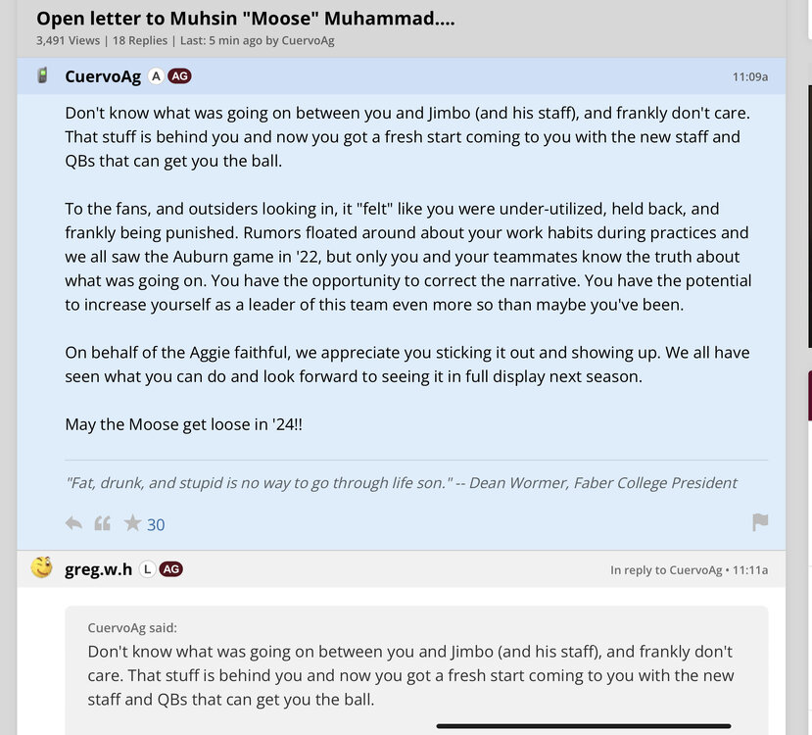Click the maroon AG badge beside greg.w.h
The height and width of the screenshot is (735, 812).
coord(170,569)
